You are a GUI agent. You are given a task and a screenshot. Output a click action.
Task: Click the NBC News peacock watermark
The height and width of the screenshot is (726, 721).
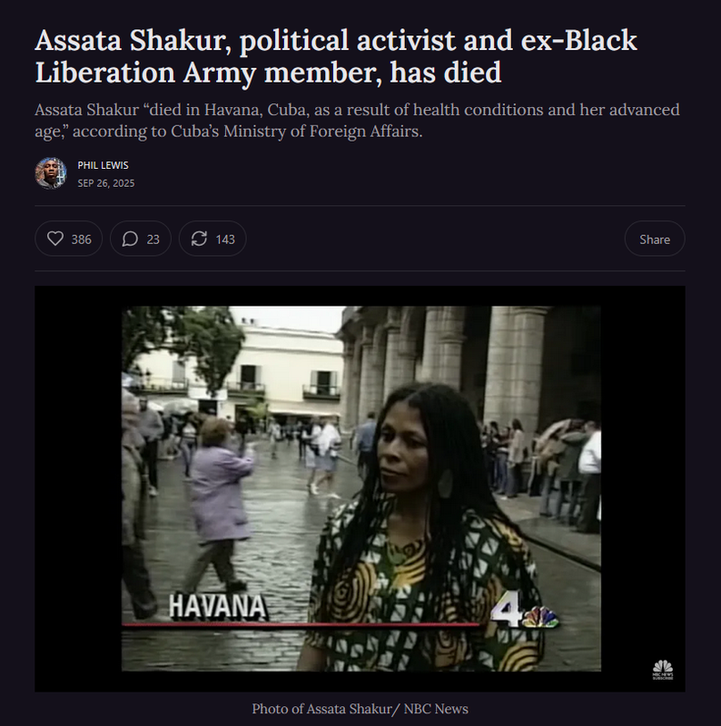point(663,670)
